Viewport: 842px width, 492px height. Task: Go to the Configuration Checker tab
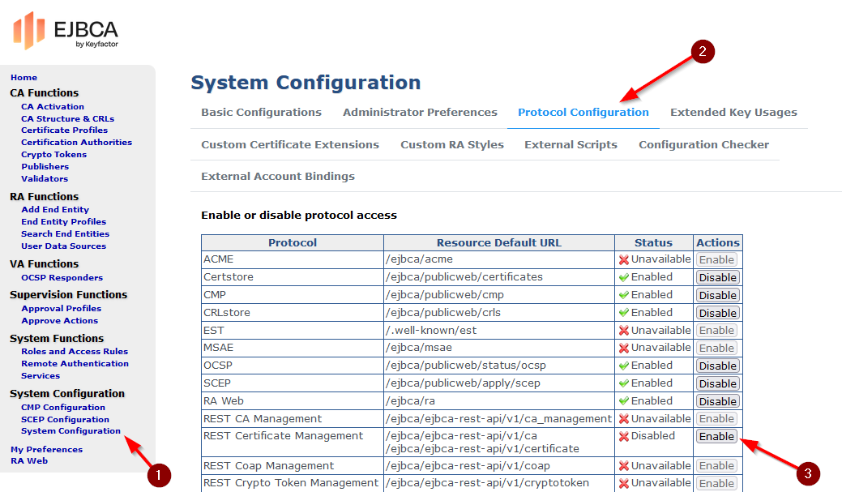(x=703, y=145)
